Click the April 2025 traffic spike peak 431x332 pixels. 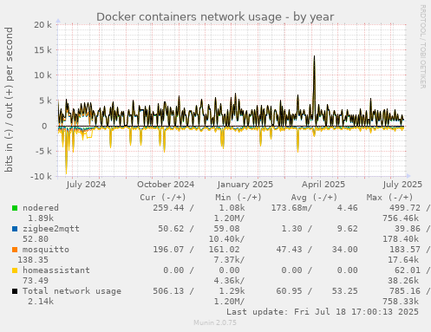coord(314,56)
